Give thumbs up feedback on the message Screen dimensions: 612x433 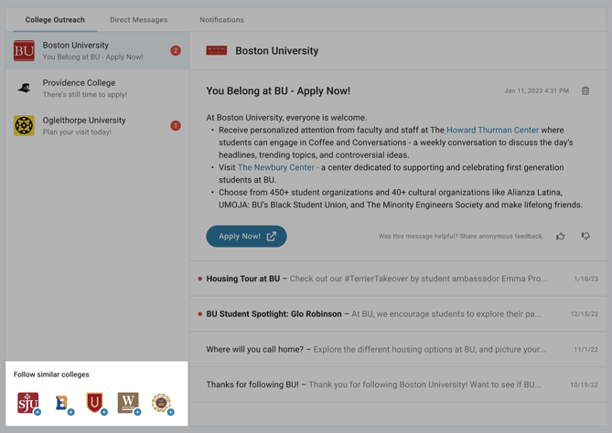point(561,237)
